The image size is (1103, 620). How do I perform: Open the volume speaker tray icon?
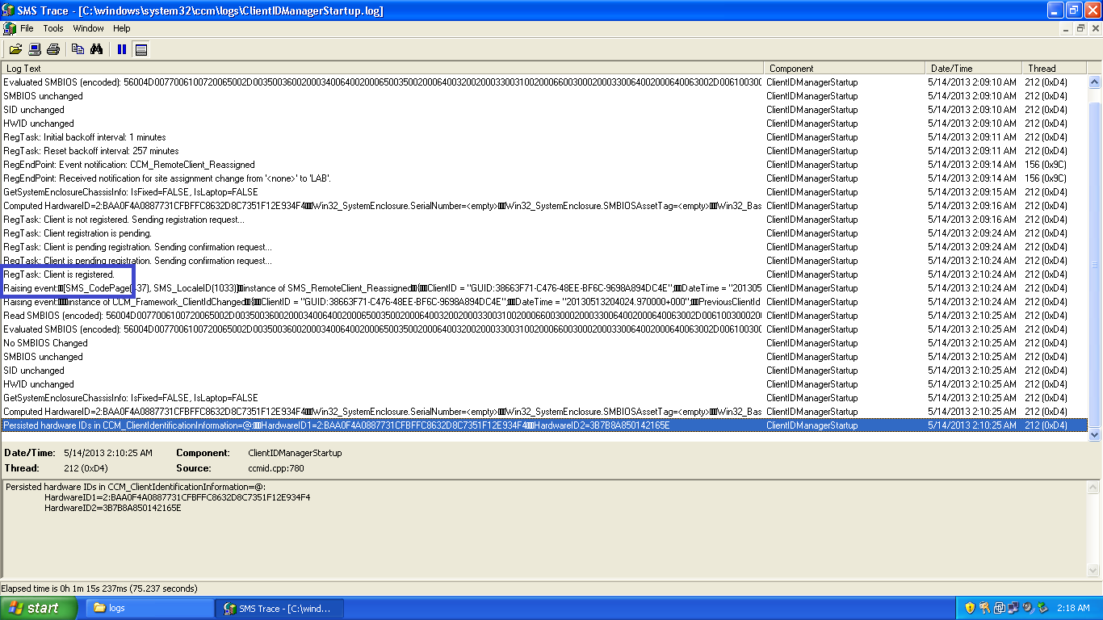pyautogui.click(x=1028, y=608)
